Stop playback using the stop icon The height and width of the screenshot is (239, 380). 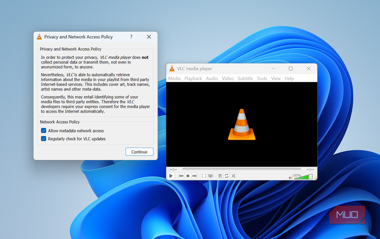click(x=188, y=176)
